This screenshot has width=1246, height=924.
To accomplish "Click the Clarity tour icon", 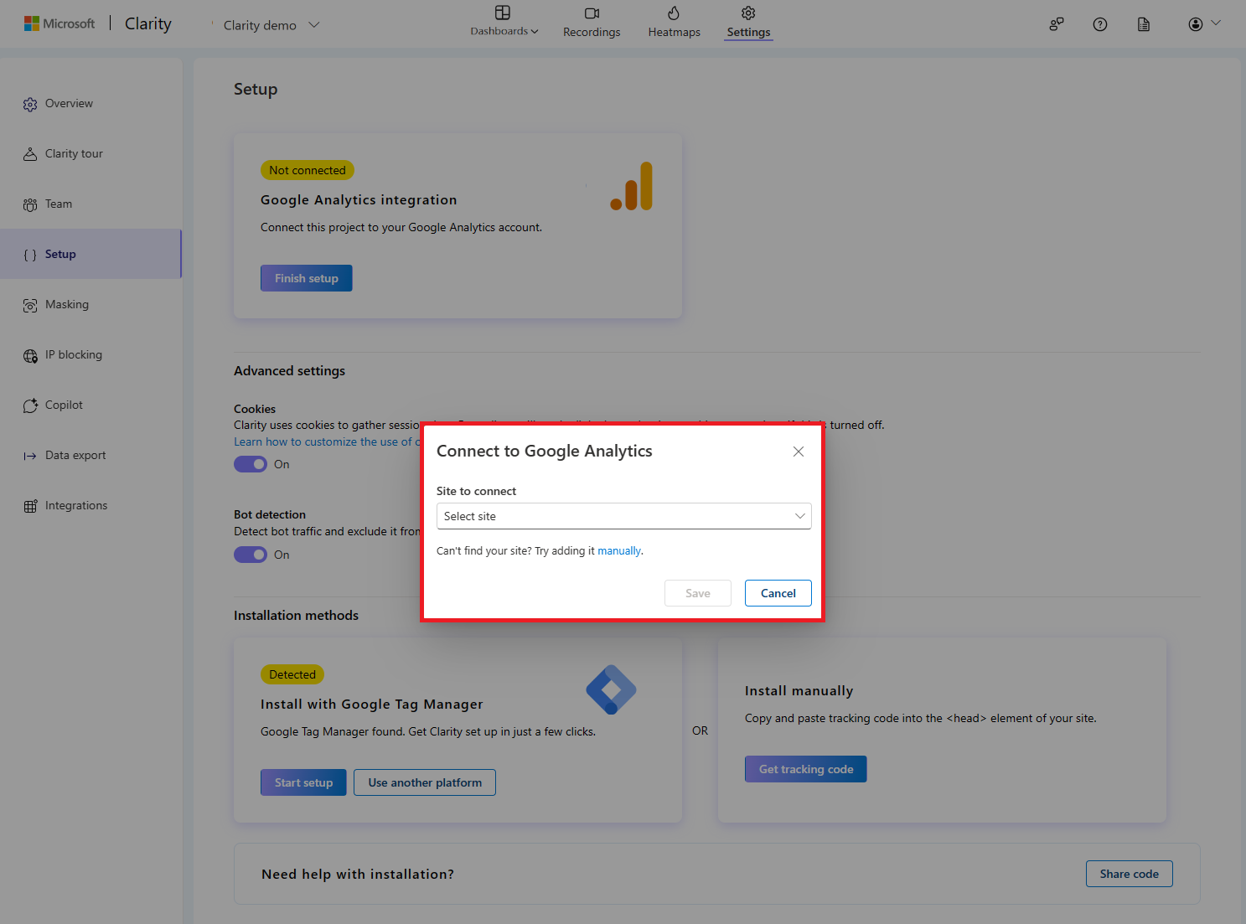I will [x=30, y=154].
